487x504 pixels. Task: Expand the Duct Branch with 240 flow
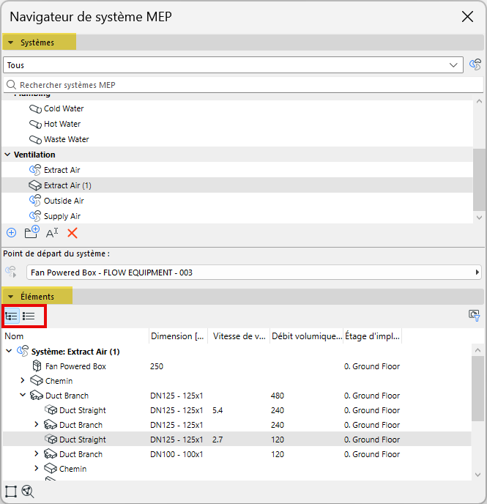(x=37, y=425)
